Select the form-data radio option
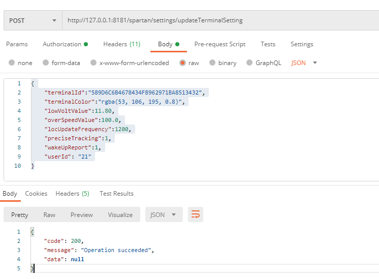The width and height of the screenshot is (379, 279). 46,63
